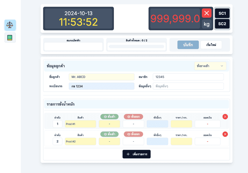Delete row 1 with red X icon
The height and width of the screenshot is (173, 248).
pos(225,117)
